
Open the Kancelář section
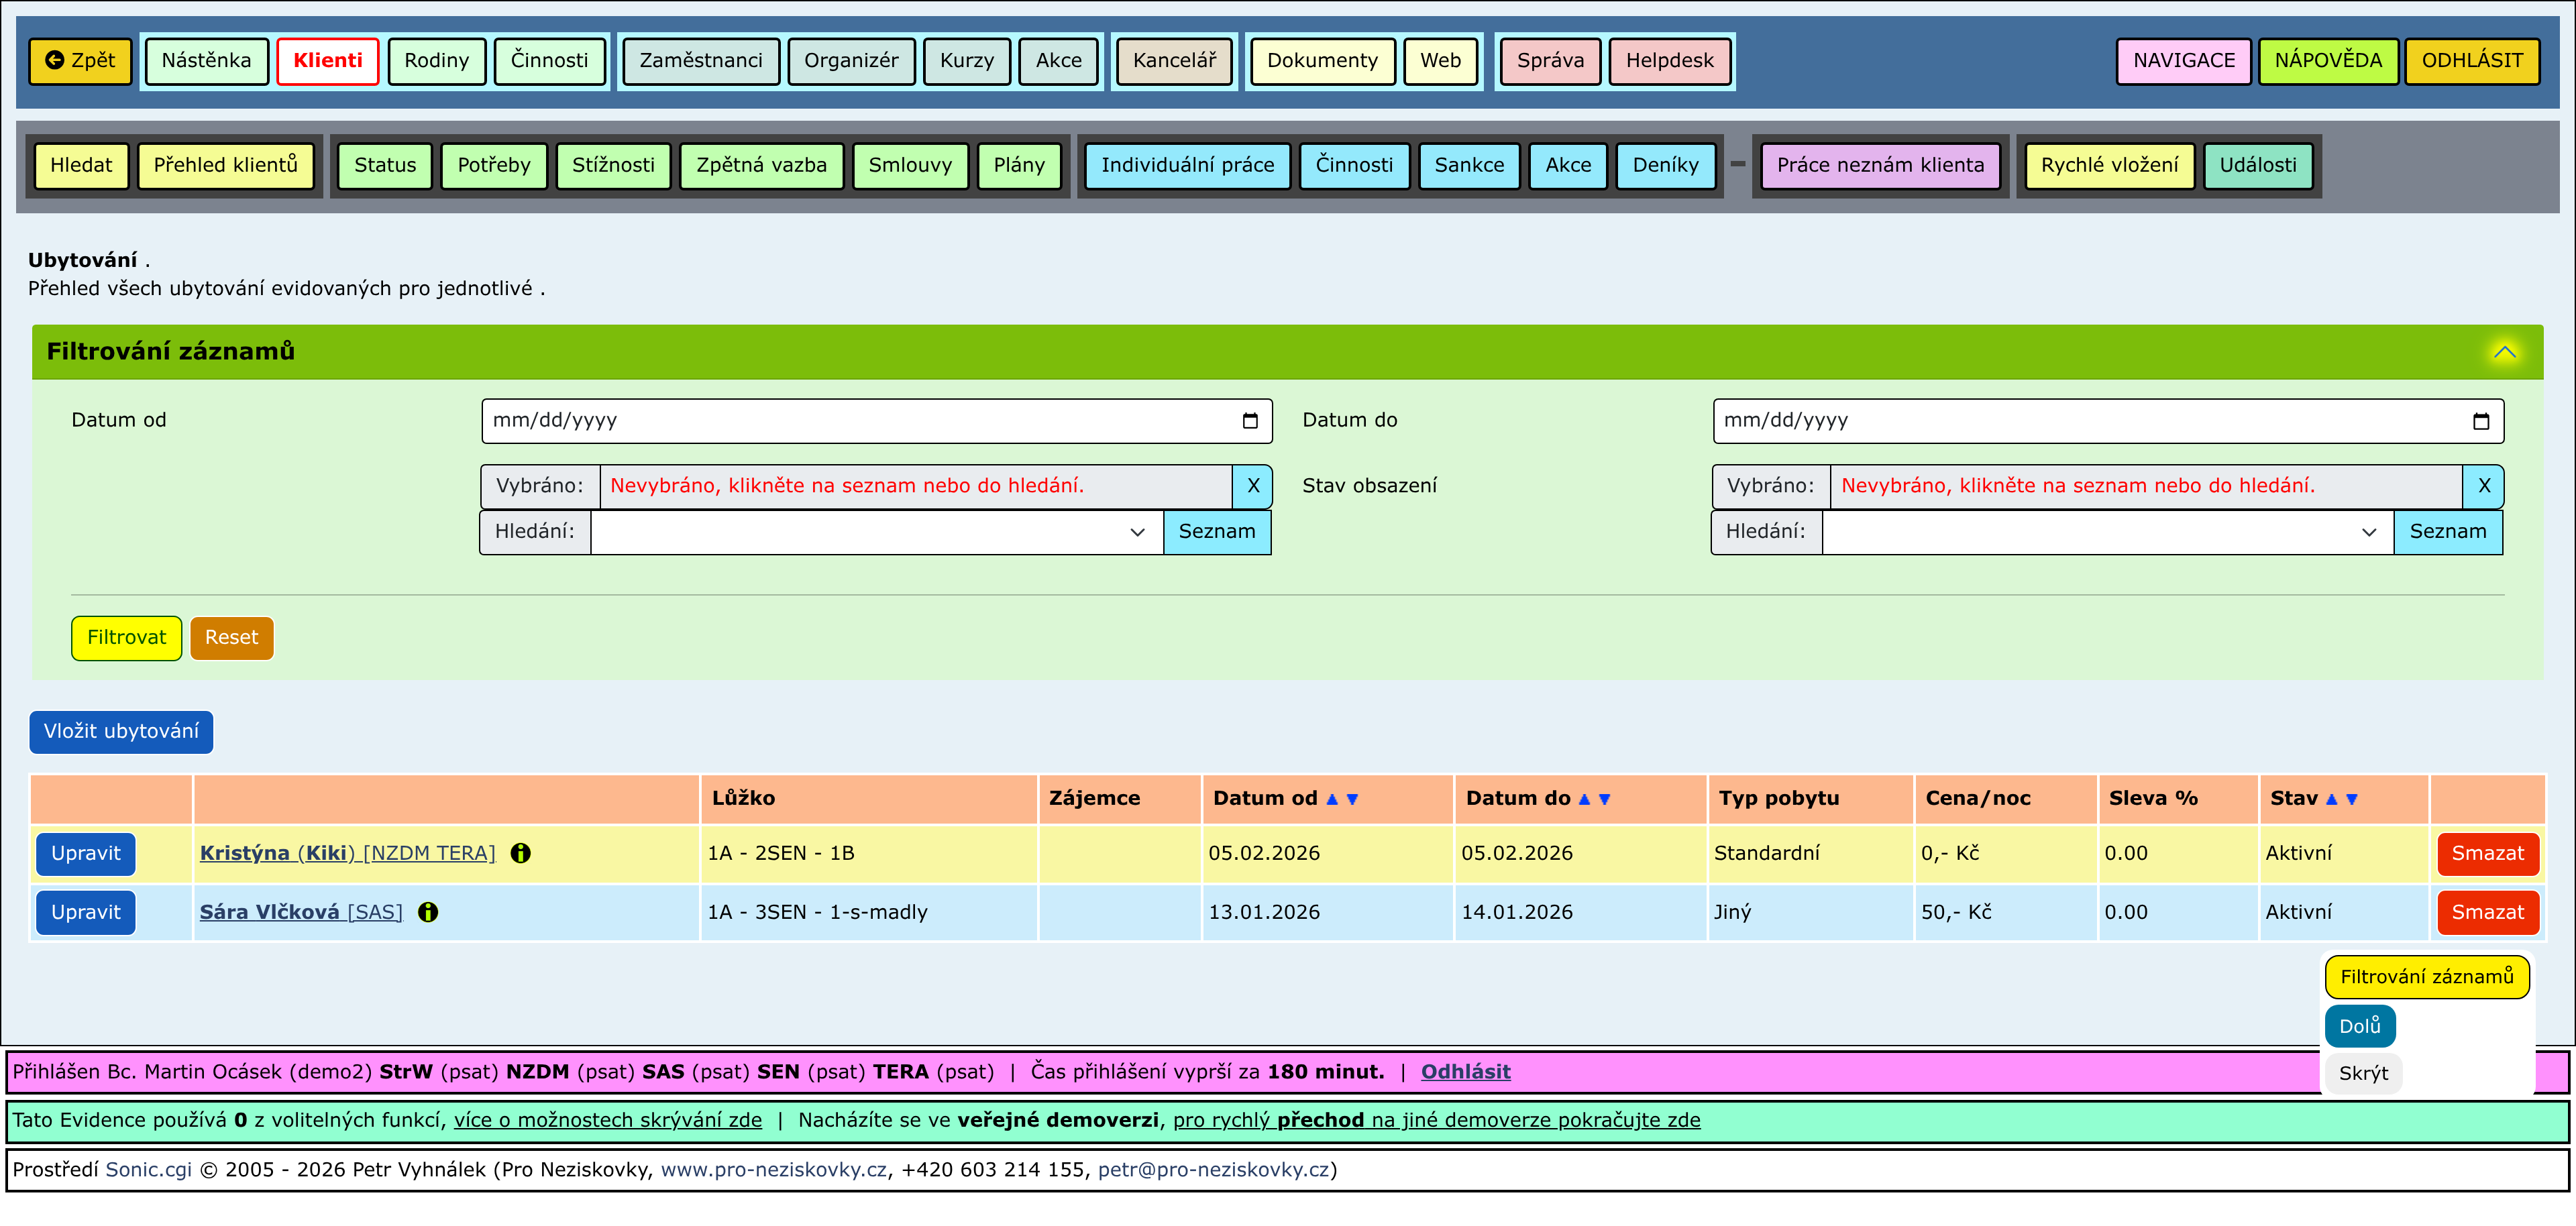[1174, 61]
